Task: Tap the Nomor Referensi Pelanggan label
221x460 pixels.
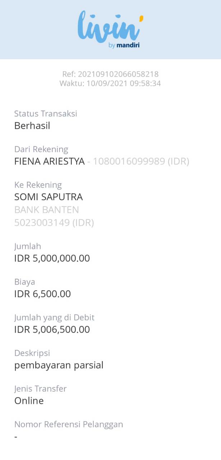Action: [69, 424]
